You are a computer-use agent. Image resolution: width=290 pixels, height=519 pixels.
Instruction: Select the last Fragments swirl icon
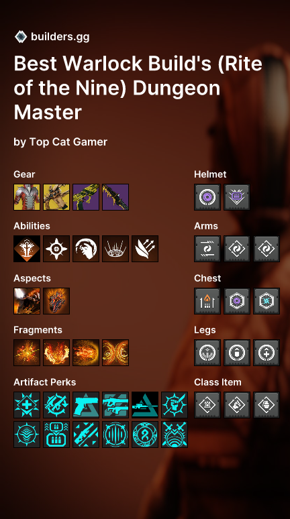coord(115,353)
